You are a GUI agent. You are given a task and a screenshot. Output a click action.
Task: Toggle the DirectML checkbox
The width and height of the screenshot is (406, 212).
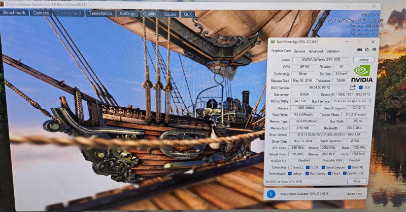(x=349, y=167)
